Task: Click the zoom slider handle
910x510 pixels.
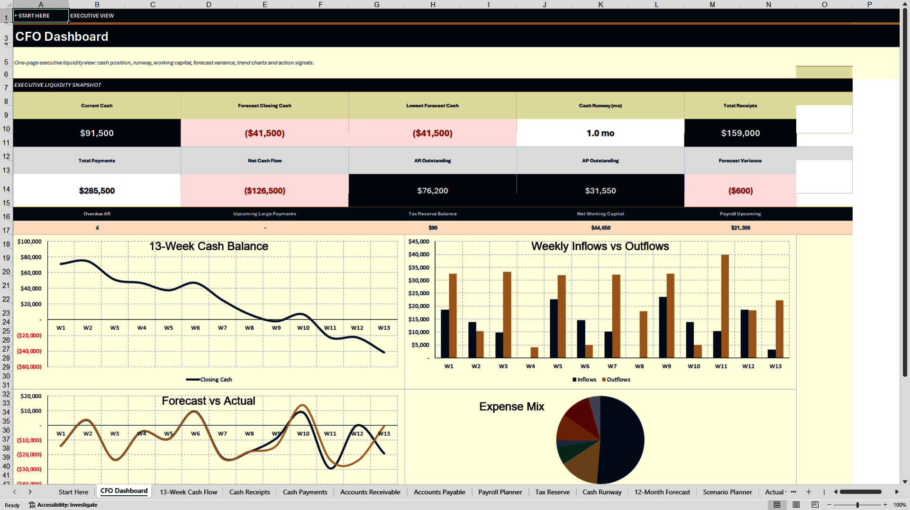Action: (x=857, y=505)
